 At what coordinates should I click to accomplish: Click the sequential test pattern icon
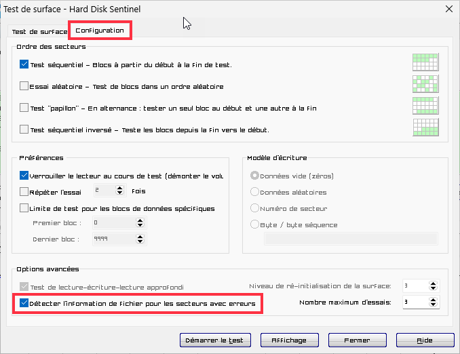point(425,62)
